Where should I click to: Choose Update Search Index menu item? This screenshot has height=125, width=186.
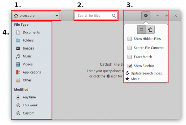point(145,73)
